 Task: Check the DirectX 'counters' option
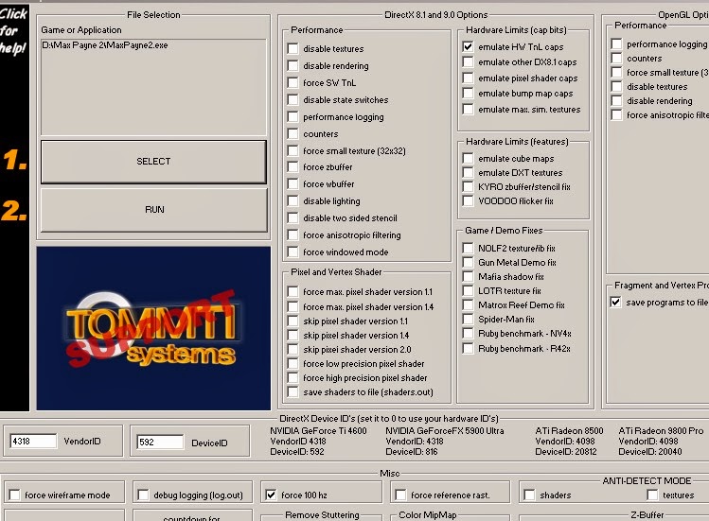coord(293,133)
